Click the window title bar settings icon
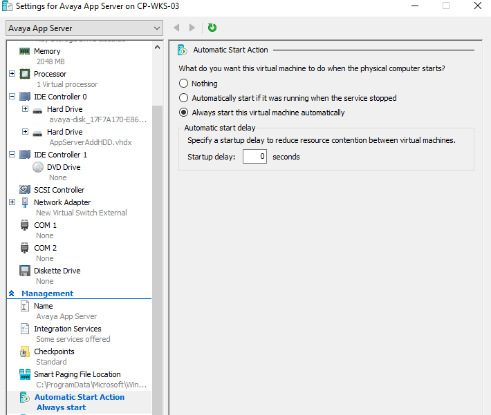 click(x=7, y=6)
